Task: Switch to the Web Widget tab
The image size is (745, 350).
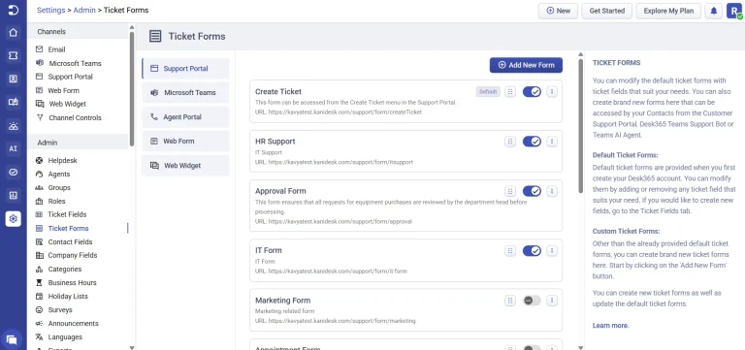Action: point(185,166)
